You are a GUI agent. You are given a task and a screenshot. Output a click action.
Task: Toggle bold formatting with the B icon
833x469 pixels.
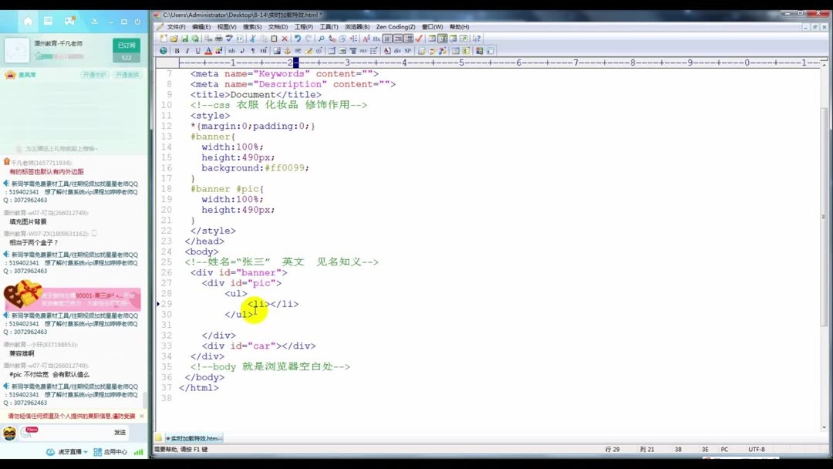(177, 49)
